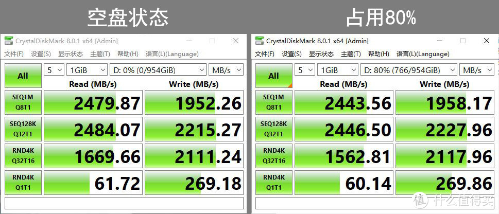Start SEQ128K Q32T1 test in left window
Screen dimensions: 499x214
23,129
